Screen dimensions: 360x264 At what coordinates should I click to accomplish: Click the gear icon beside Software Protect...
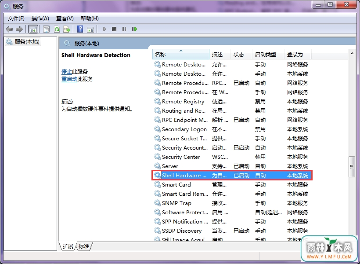coord(157,212)
